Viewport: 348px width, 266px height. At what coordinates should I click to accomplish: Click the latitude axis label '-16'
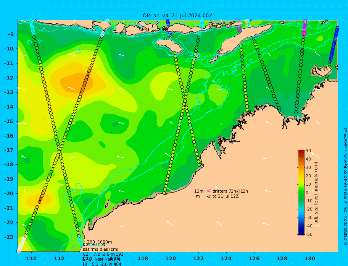coord(9,136)
